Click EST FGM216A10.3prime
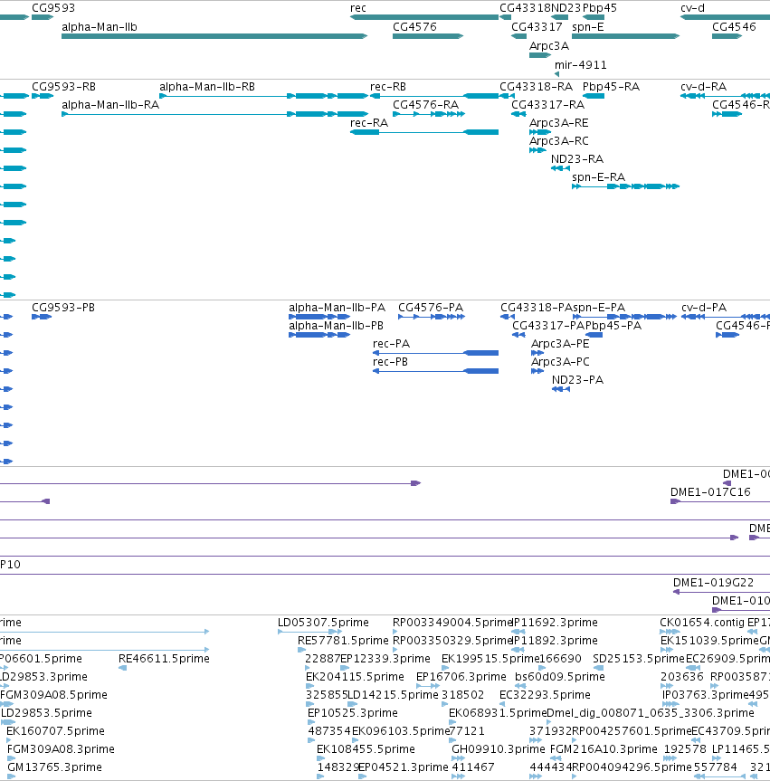The height and width of the screenshot is (781, 770). (x=604, y=748)
